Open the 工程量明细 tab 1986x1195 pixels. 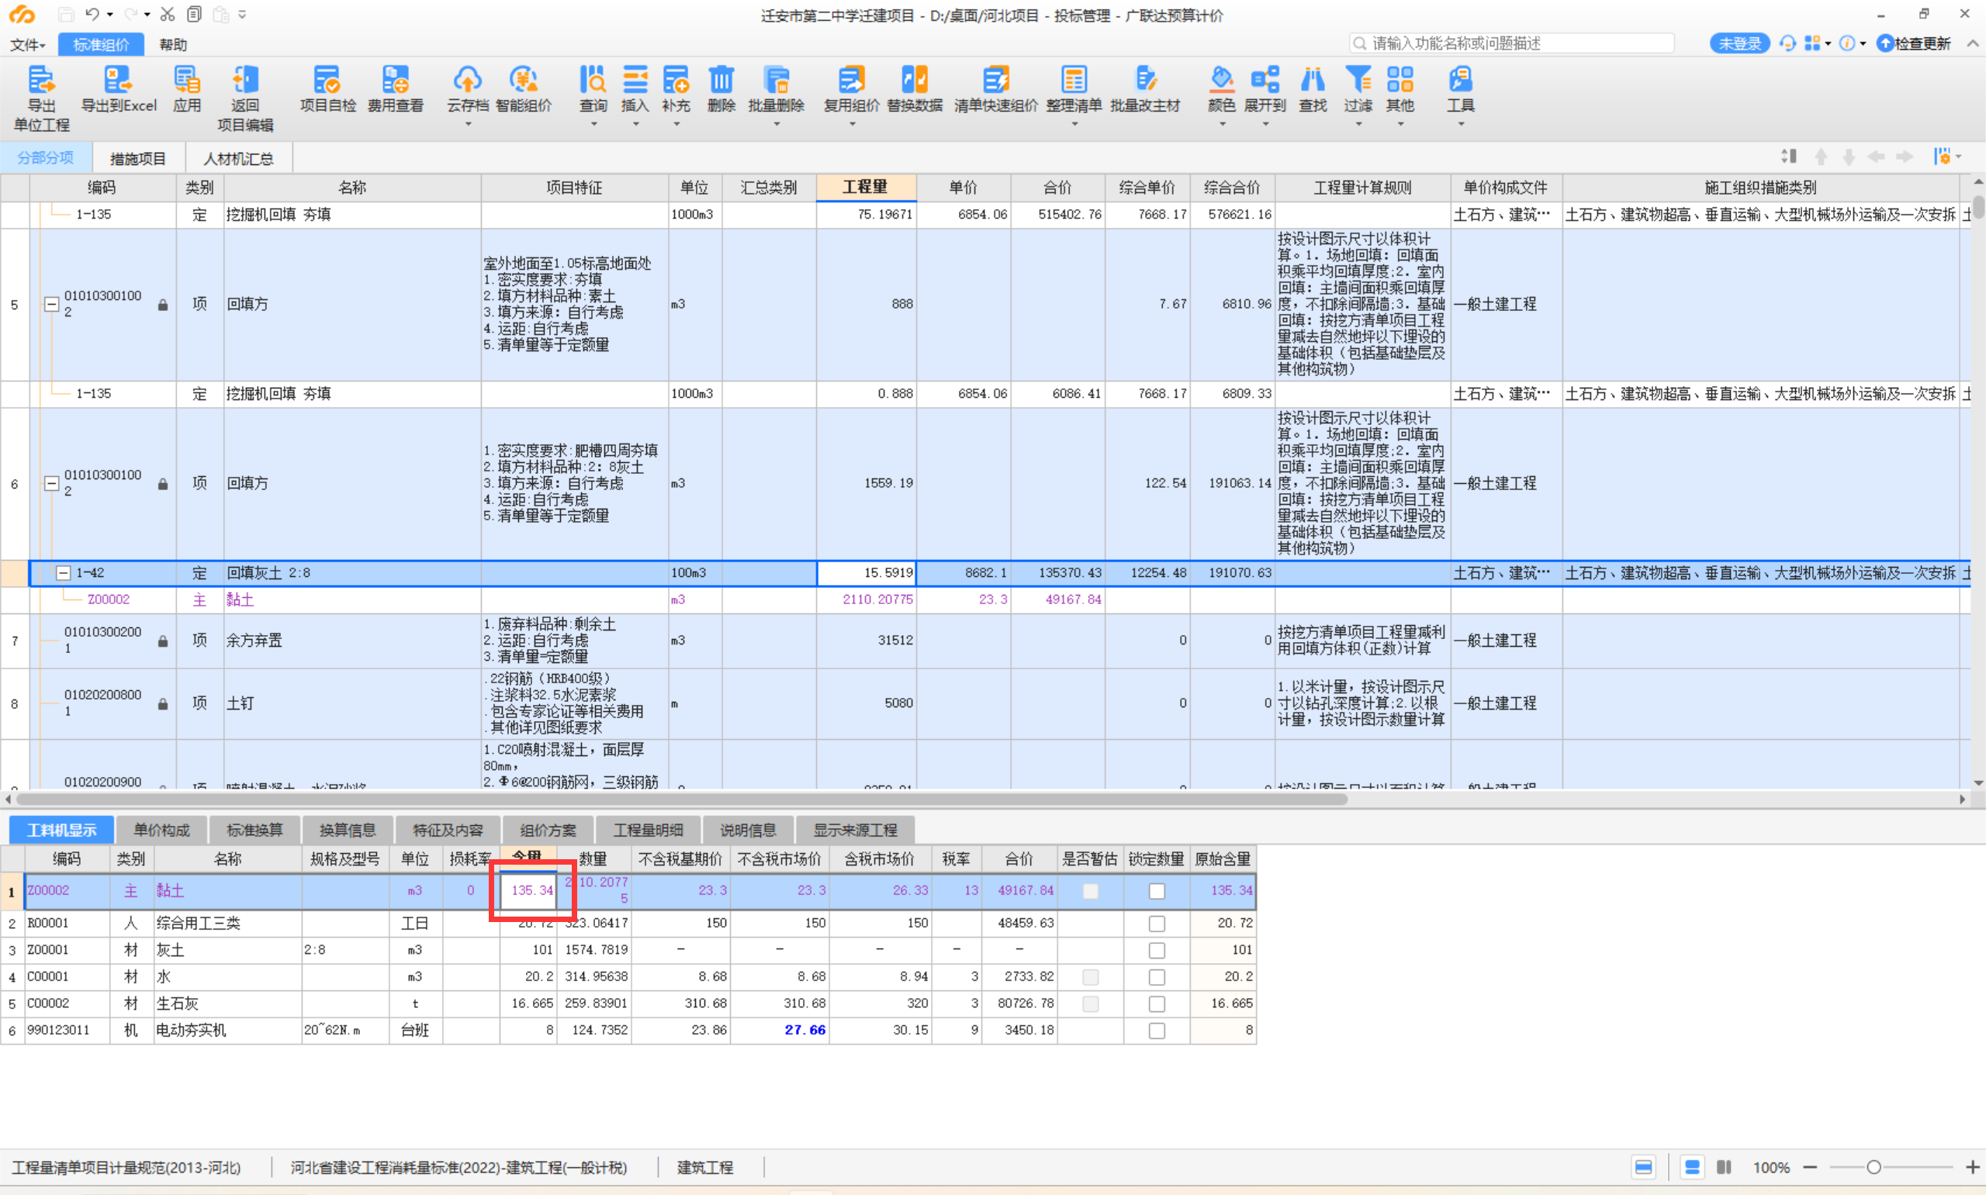(648, 831)
